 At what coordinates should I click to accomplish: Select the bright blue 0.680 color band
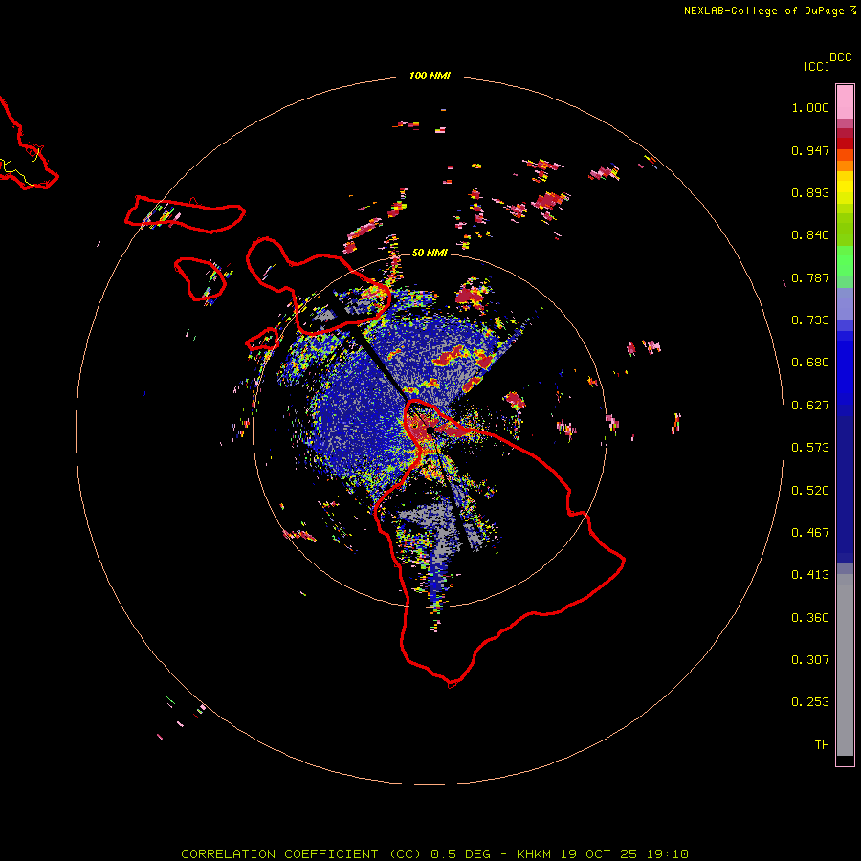pos(845,372)
